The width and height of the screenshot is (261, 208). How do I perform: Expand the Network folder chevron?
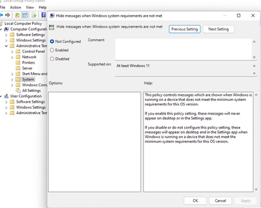coord(12,57)
